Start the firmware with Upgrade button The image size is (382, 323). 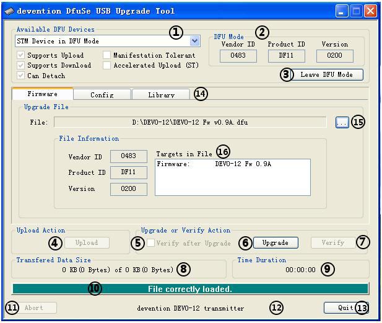(x=276, y=243)
